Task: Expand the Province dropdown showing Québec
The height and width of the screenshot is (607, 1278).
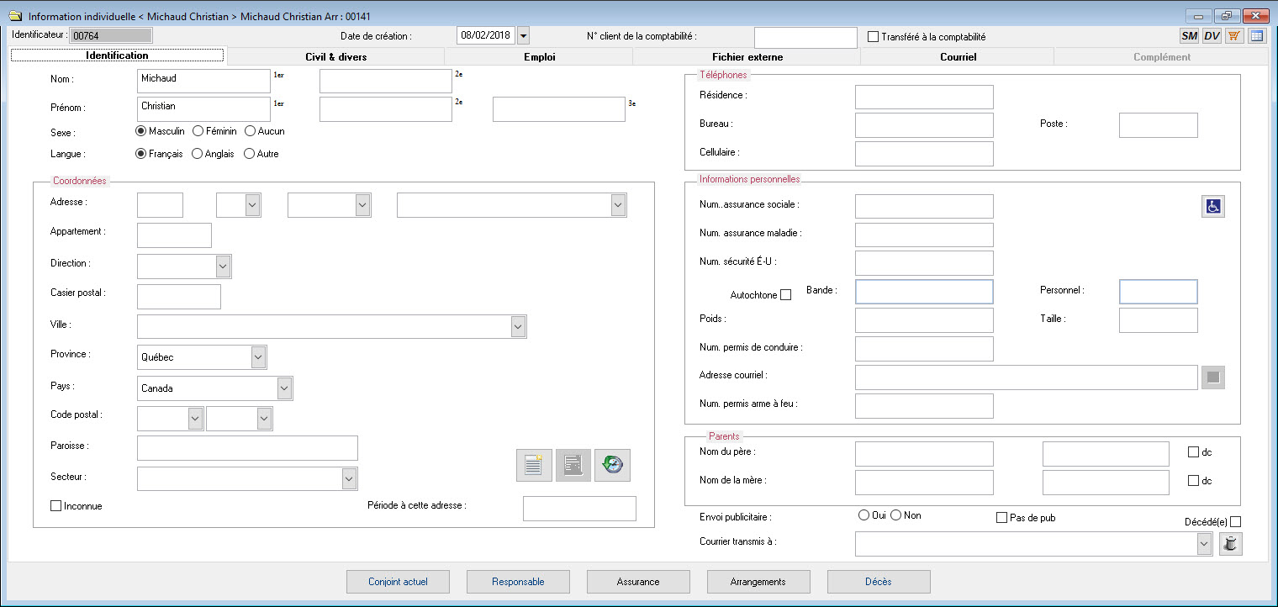Action: [x=258, y=357]
